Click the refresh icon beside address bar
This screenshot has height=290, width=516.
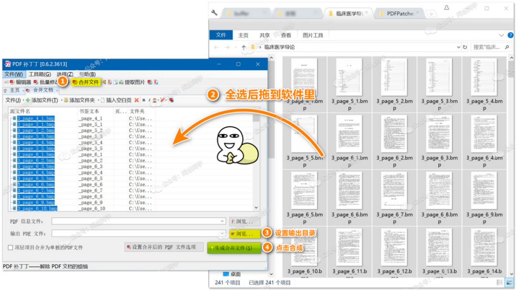click(x=465, y=47)
